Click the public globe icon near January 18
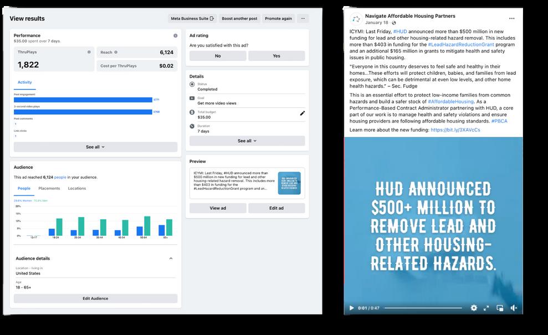 [x=394, y=23]
